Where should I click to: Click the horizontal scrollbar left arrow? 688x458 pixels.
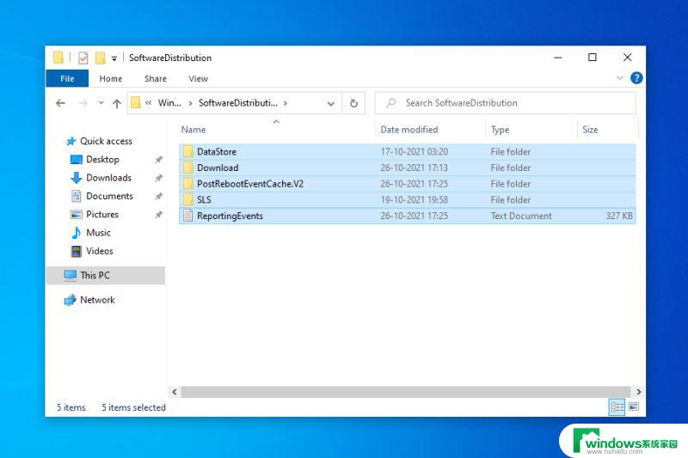coord(175,392)
